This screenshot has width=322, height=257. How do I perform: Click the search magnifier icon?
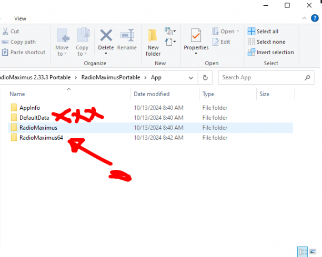[x=307, y=78]
